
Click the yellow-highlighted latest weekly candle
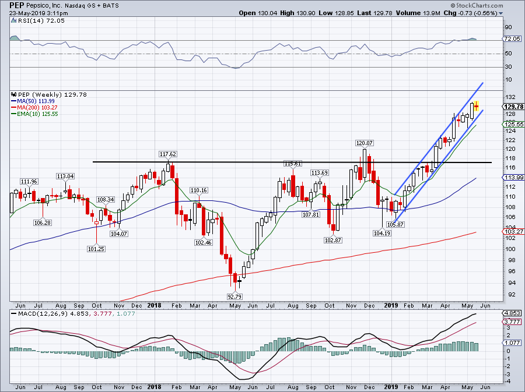pyautogui.click(x=477, y=106)
